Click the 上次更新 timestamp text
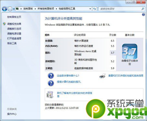 click(x=62, y=108)
